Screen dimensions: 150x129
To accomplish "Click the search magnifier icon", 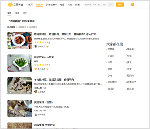I will (111, 4).
